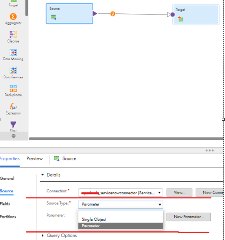Select the Aggregator transformation icon

[13, 17]
